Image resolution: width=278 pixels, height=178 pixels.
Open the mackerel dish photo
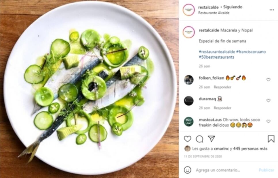click(x=89, y=89)
